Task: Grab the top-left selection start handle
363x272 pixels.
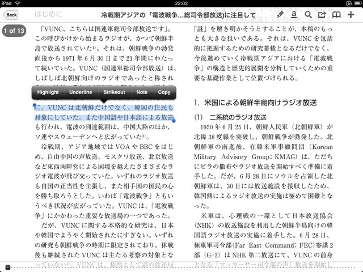Action: click(x=35, y=106)
